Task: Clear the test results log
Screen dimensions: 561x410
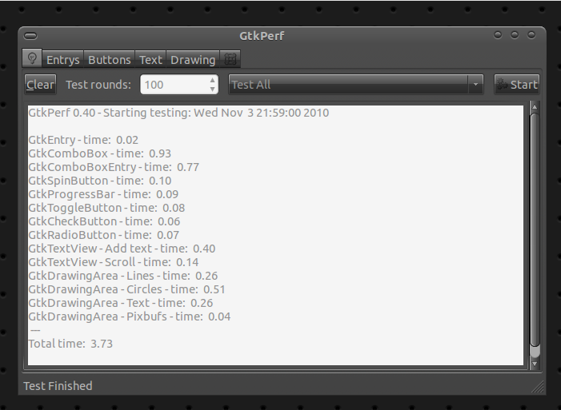Action: point(41,85)
